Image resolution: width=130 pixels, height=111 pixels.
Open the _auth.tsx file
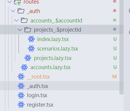click(38, 86)
